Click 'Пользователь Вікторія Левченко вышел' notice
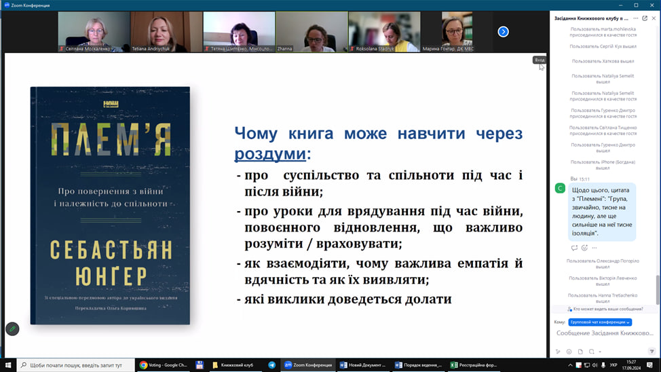This screenshot has width=661, height=372. click(603, 281)
